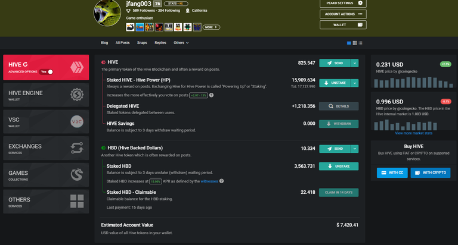458x245 pixels.
Task: Click the Estimated Account Value amount $7,420.41
Action: point(347,225)
